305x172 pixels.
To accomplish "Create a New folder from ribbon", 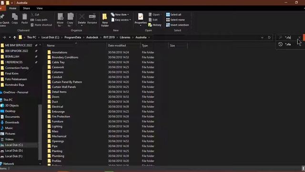I will pyautogui.click(x=105, y=20).
